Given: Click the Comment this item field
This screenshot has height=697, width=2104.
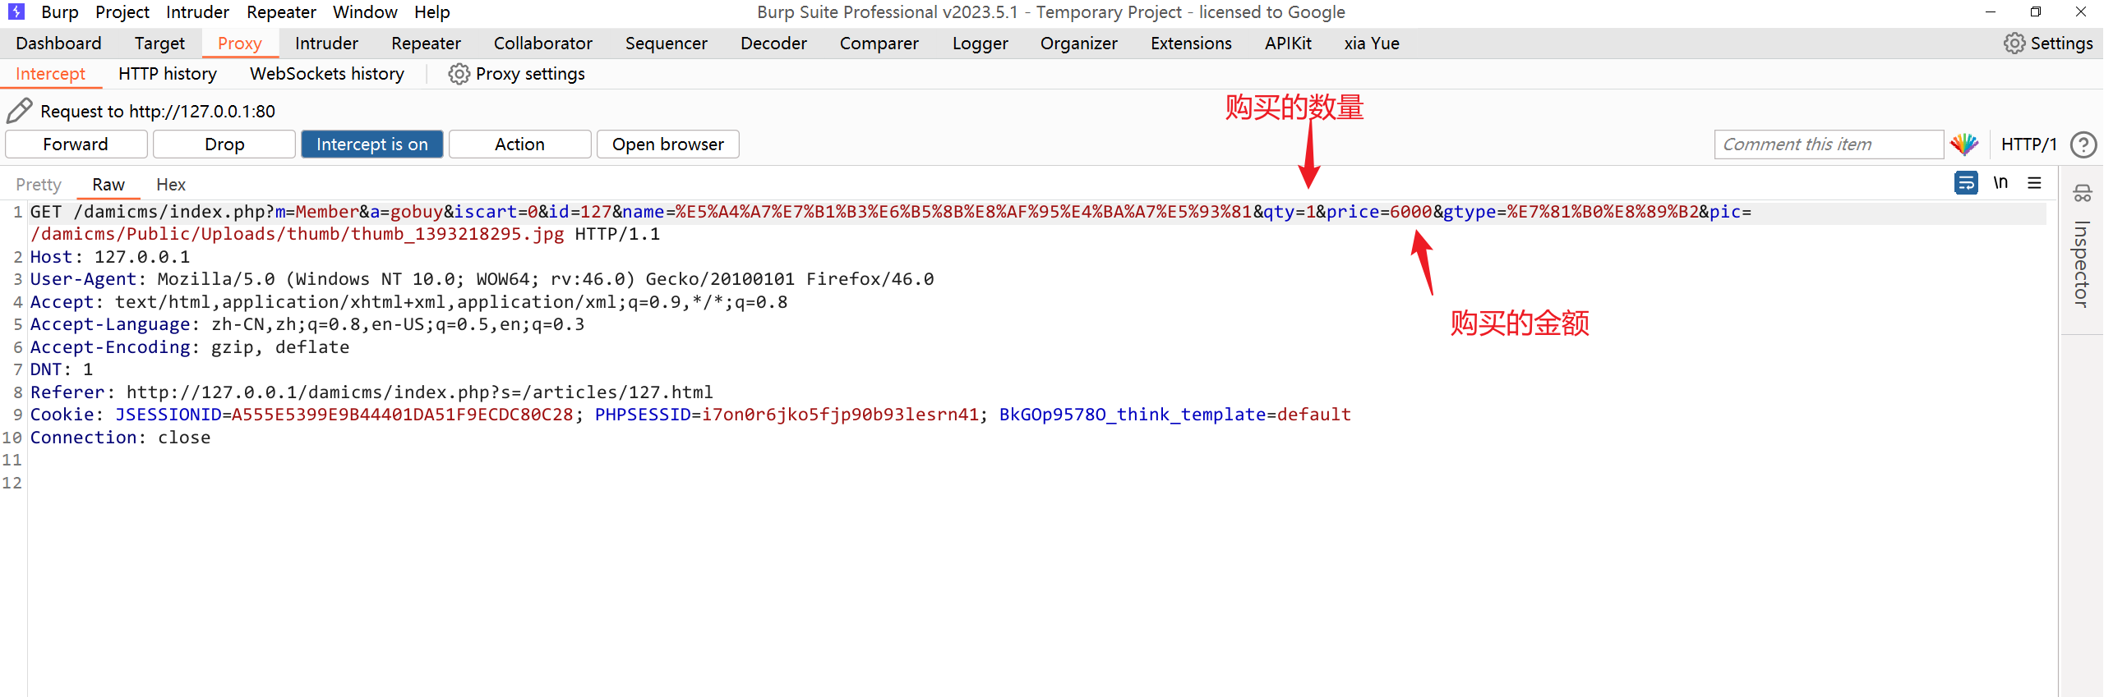Looking at the screenshot, I should click(x=1829, y=144).
